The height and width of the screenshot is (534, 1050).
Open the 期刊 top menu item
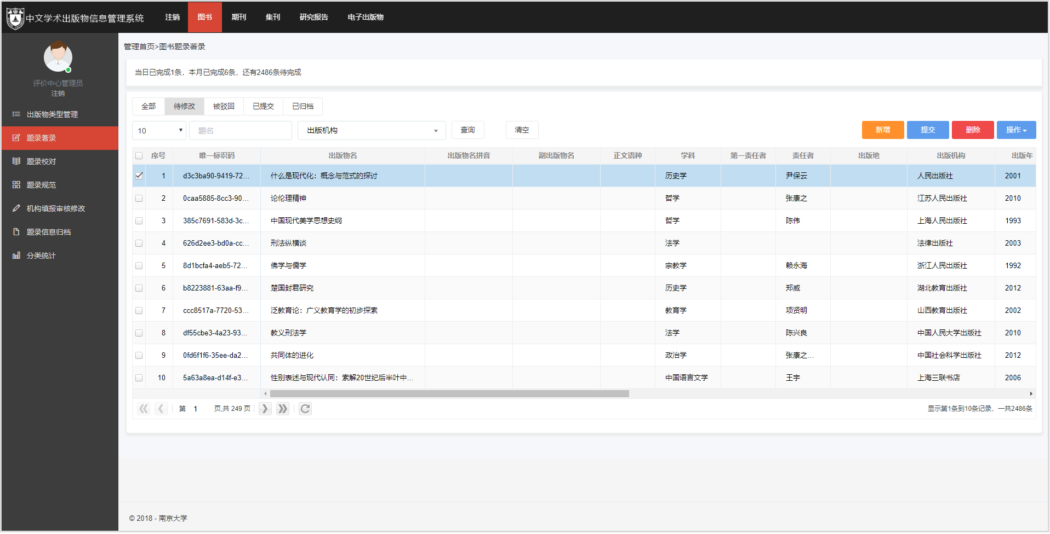(x=239, y=18)
